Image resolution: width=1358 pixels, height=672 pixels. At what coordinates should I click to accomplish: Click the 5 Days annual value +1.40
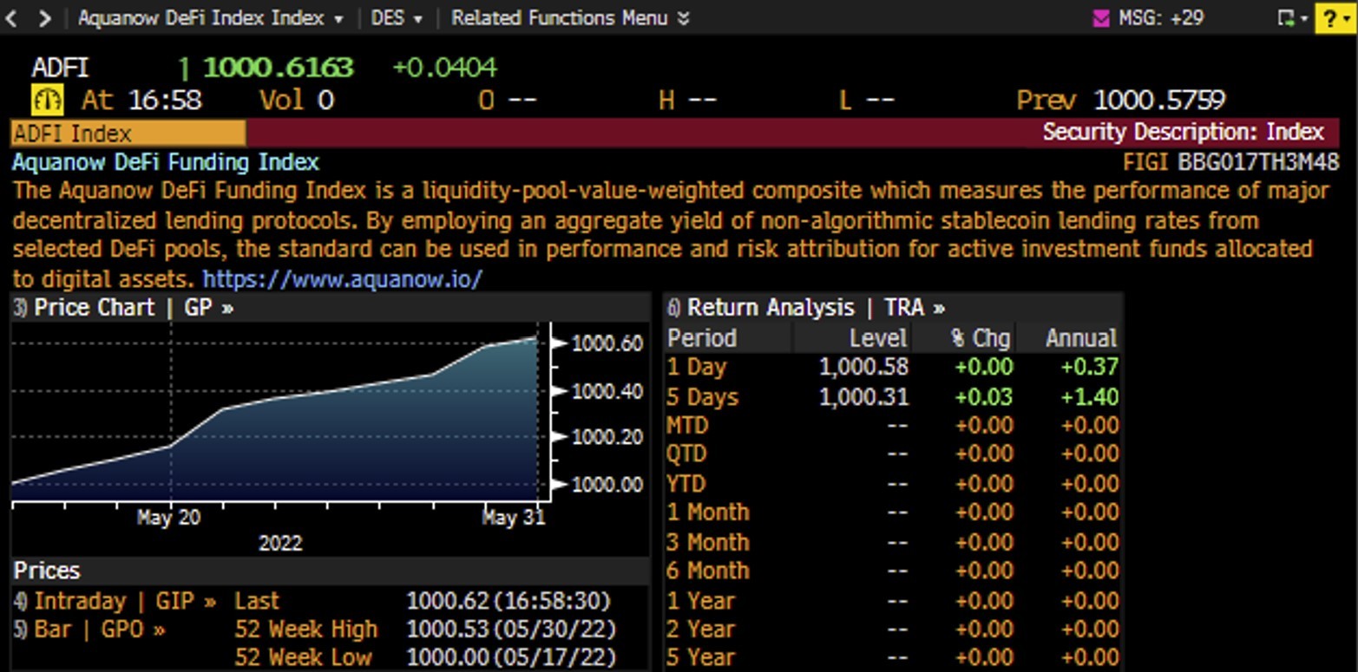[1089, 397]
